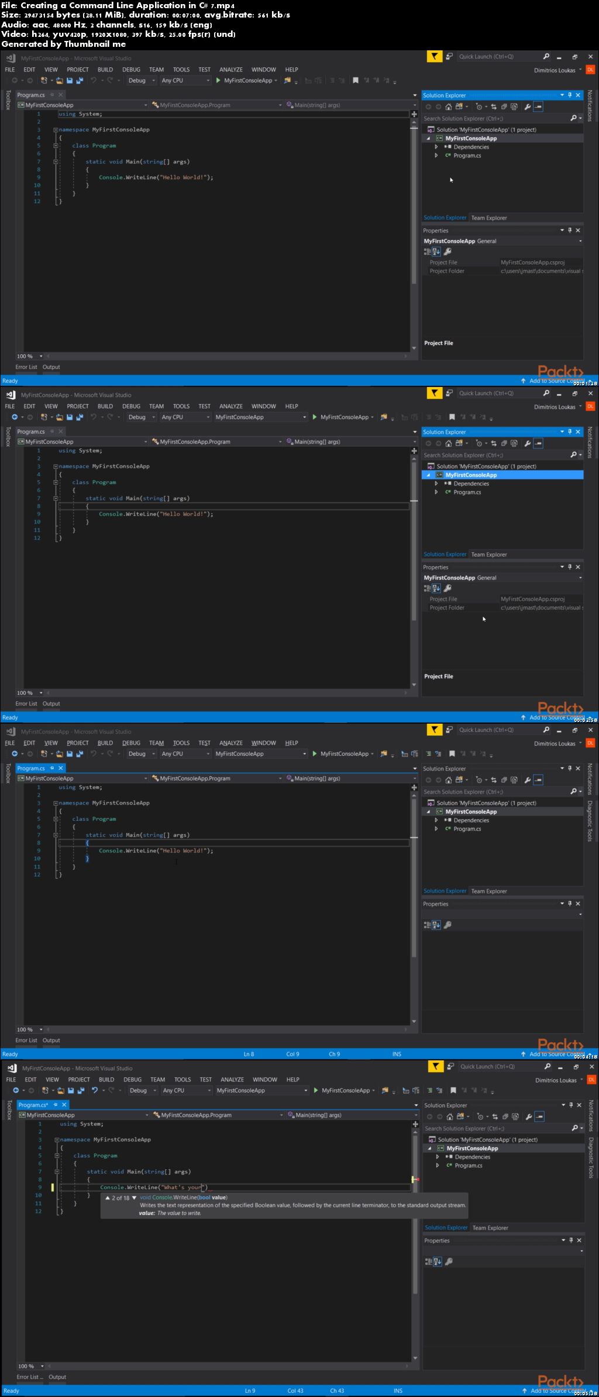Open Main(string[] args) member dropdown in second frame

coord(351,441)
